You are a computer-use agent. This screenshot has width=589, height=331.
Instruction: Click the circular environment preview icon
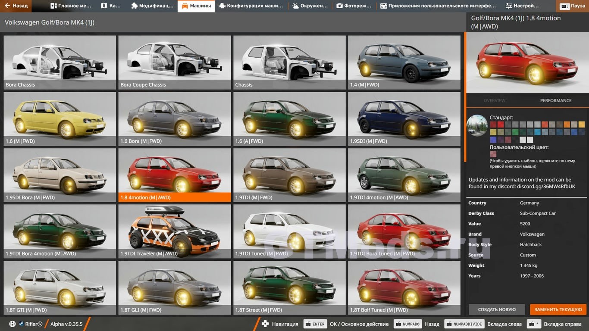click(x=477, y=125)
